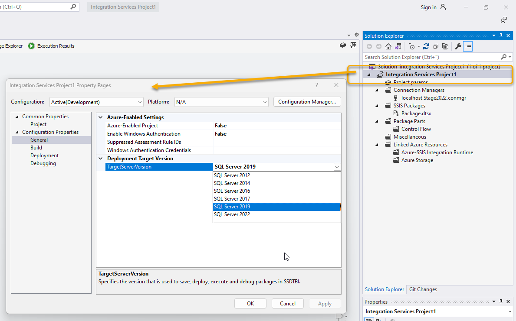
Task: Click the Back arrow in Solution Explorer toolbar
Action: click(369, 47)
